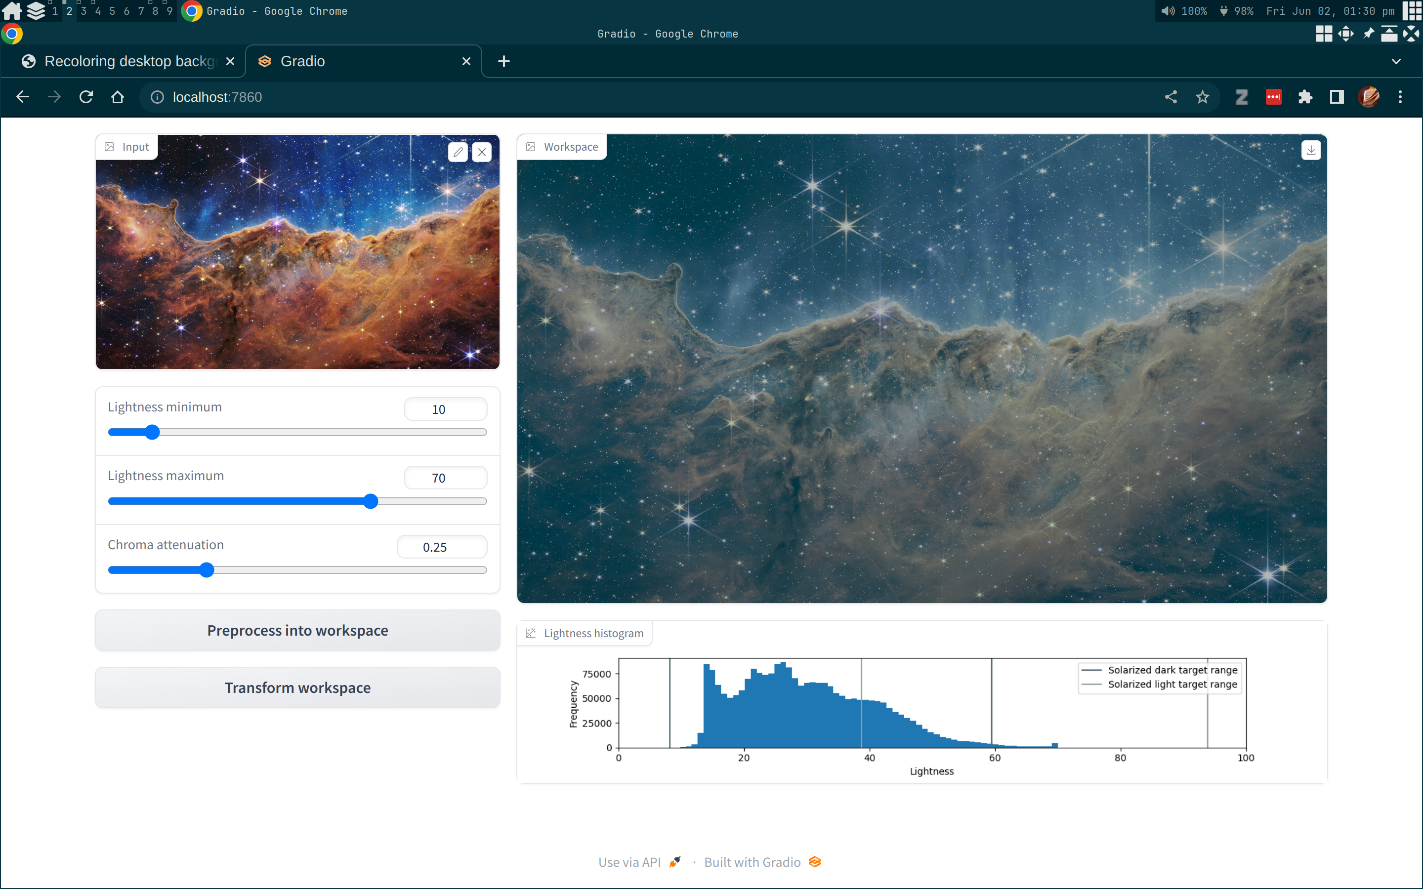Open the user profile avatar menu
Viewport: 1423px width, 889px height.
coord(1368,97)
